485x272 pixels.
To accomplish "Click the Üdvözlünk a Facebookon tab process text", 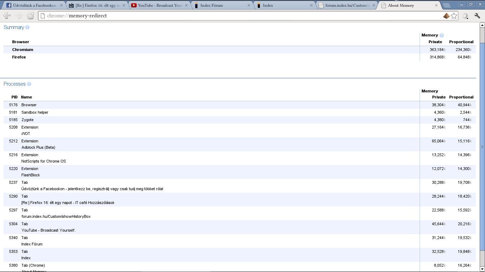I will [92, 189].
